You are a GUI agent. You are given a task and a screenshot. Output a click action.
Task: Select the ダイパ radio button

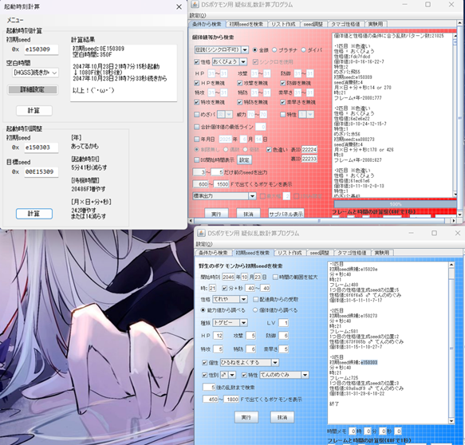(x=303, y=50)
